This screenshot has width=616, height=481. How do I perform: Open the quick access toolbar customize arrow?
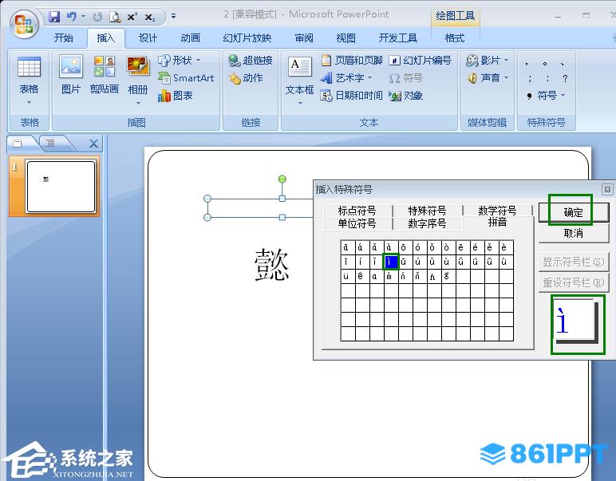173,17
